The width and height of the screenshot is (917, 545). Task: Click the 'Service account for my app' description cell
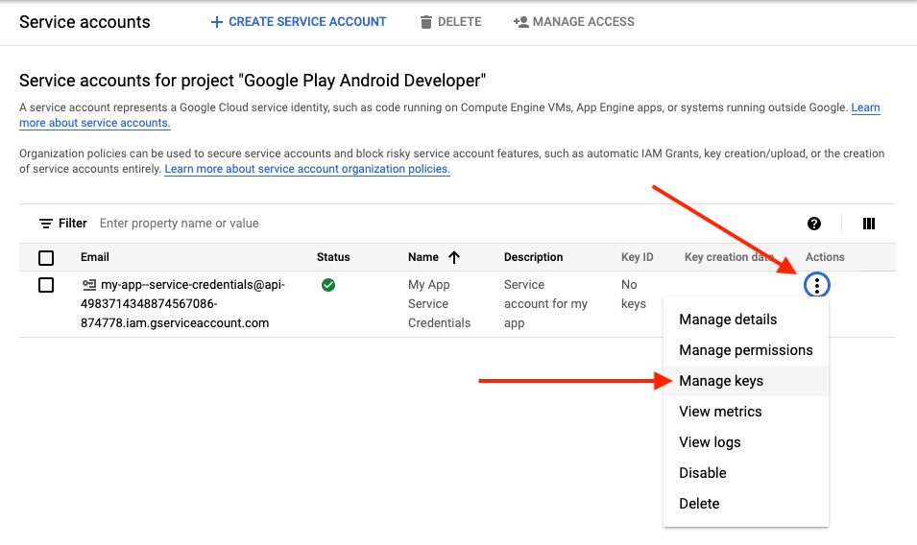[545, 304]
